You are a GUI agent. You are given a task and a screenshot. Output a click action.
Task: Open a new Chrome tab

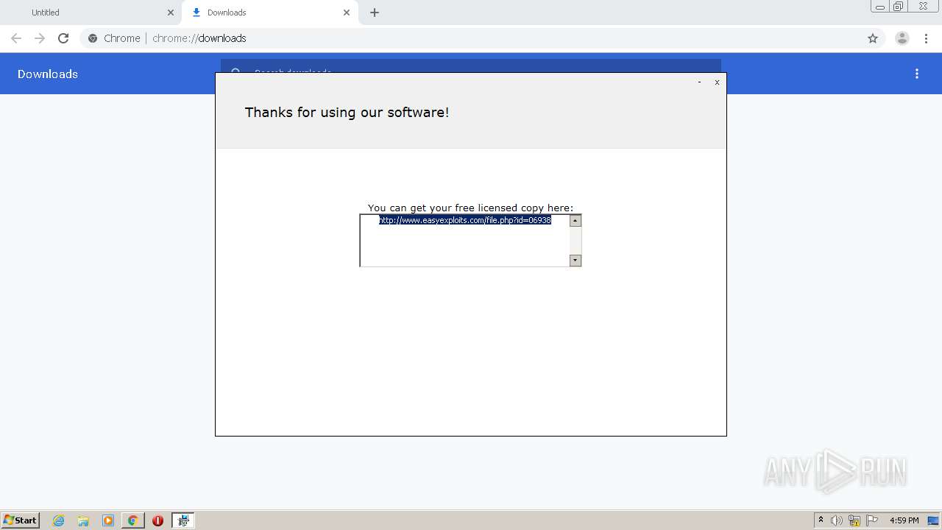[375, 13]
